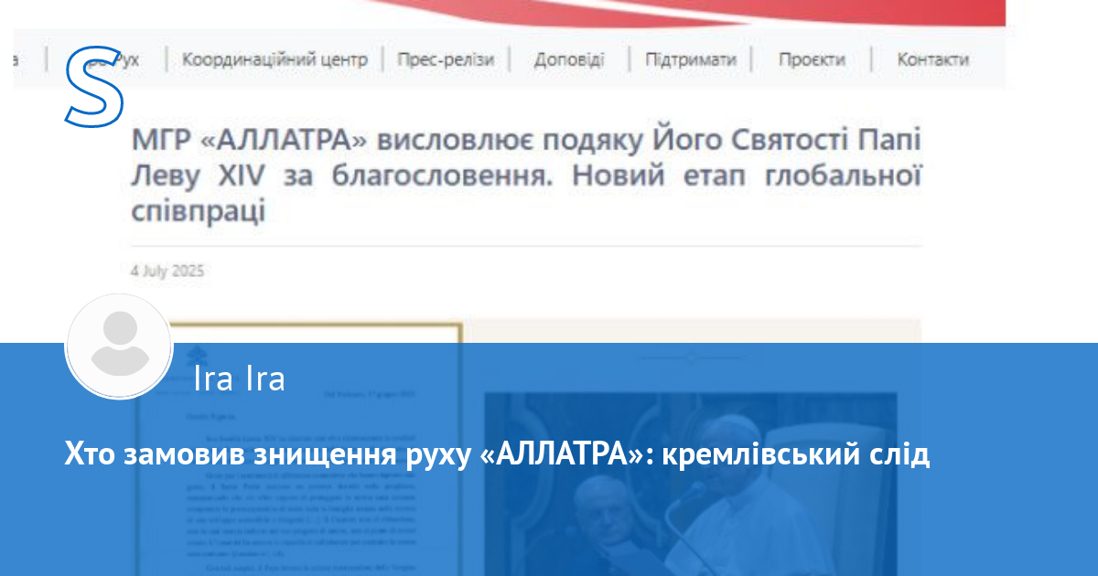Select Підтримати in the navigation bar
This screenshot has height=576, width=1098.
[x=690, y=59]
